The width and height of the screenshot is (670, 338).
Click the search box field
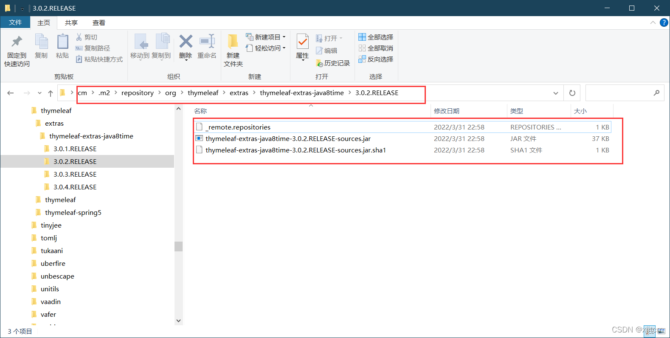coord(624,93)
